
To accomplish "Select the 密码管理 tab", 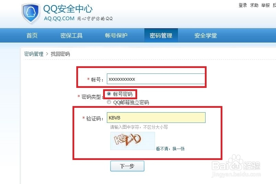I will (161, 35).
